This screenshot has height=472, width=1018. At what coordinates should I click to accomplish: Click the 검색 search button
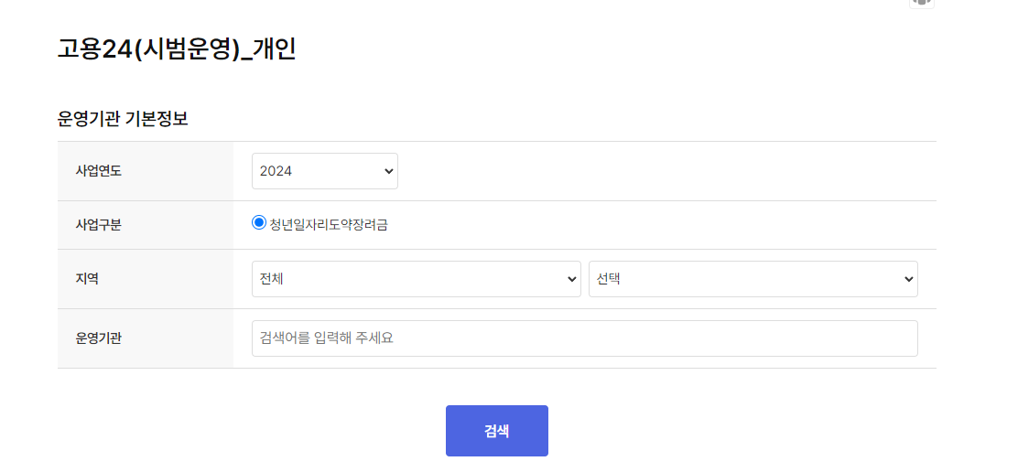[497, 431]
